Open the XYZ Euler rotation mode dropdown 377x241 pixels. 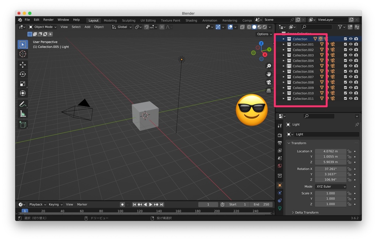[330, 186]
